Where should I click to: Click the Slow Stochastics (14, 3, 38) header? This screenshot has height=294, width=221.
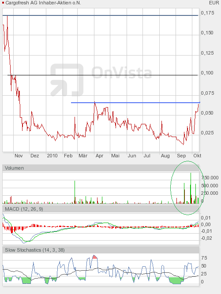click(x=101, y=250)
